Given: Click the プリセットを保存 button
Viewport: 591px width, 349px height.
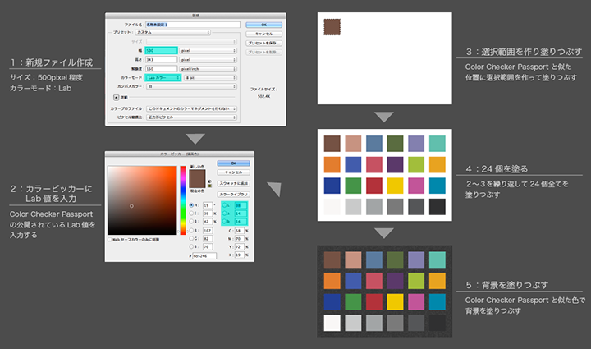Looking at the screenshot, I should [263, 43].
